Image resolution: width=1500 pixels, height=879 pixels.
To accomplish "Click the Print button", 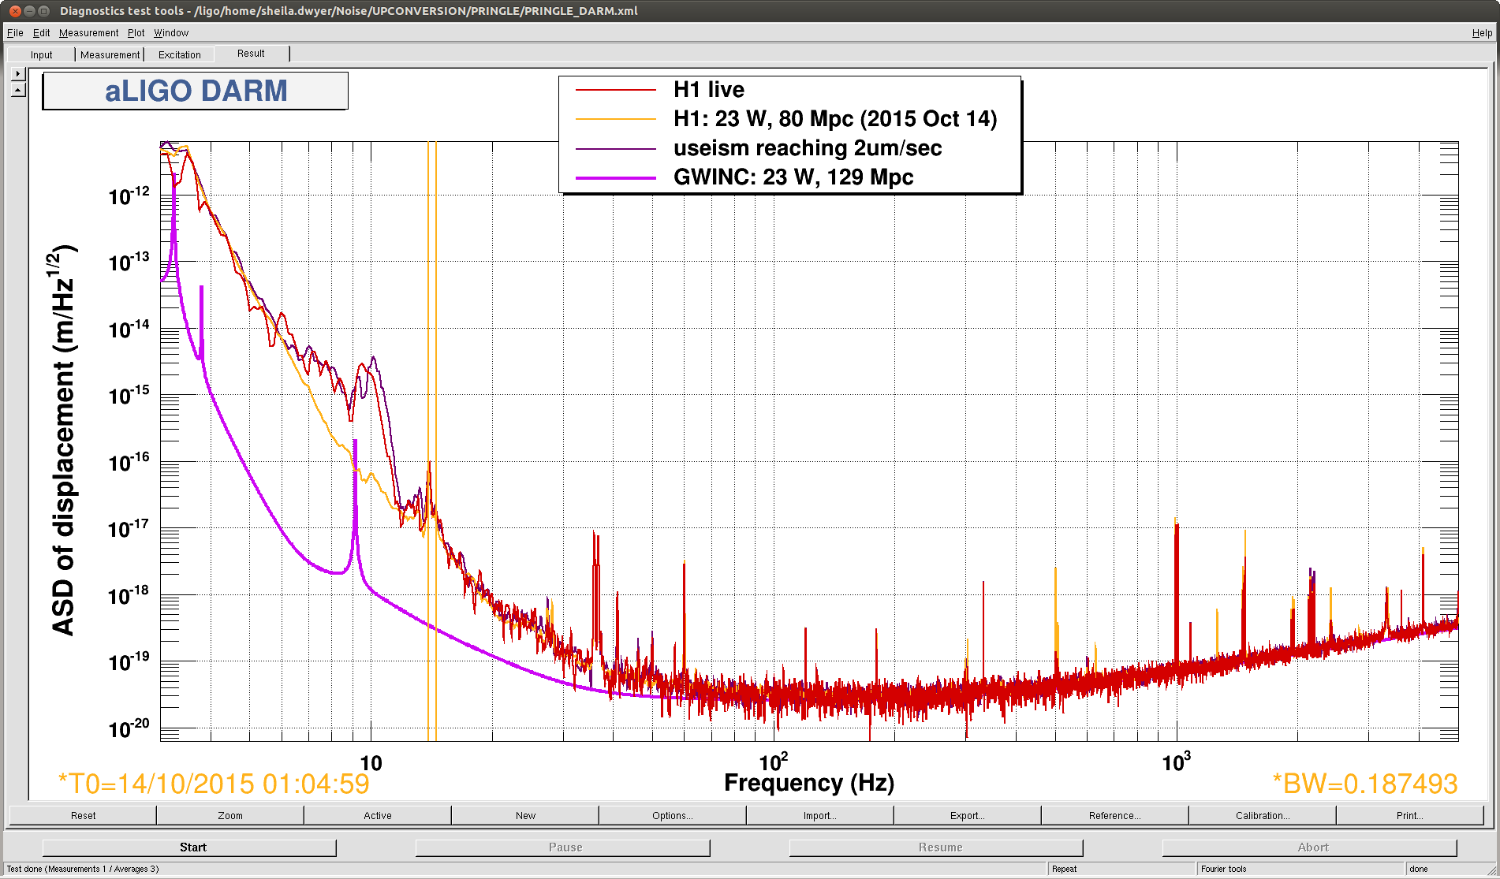I will click(x=1409, y=815).
